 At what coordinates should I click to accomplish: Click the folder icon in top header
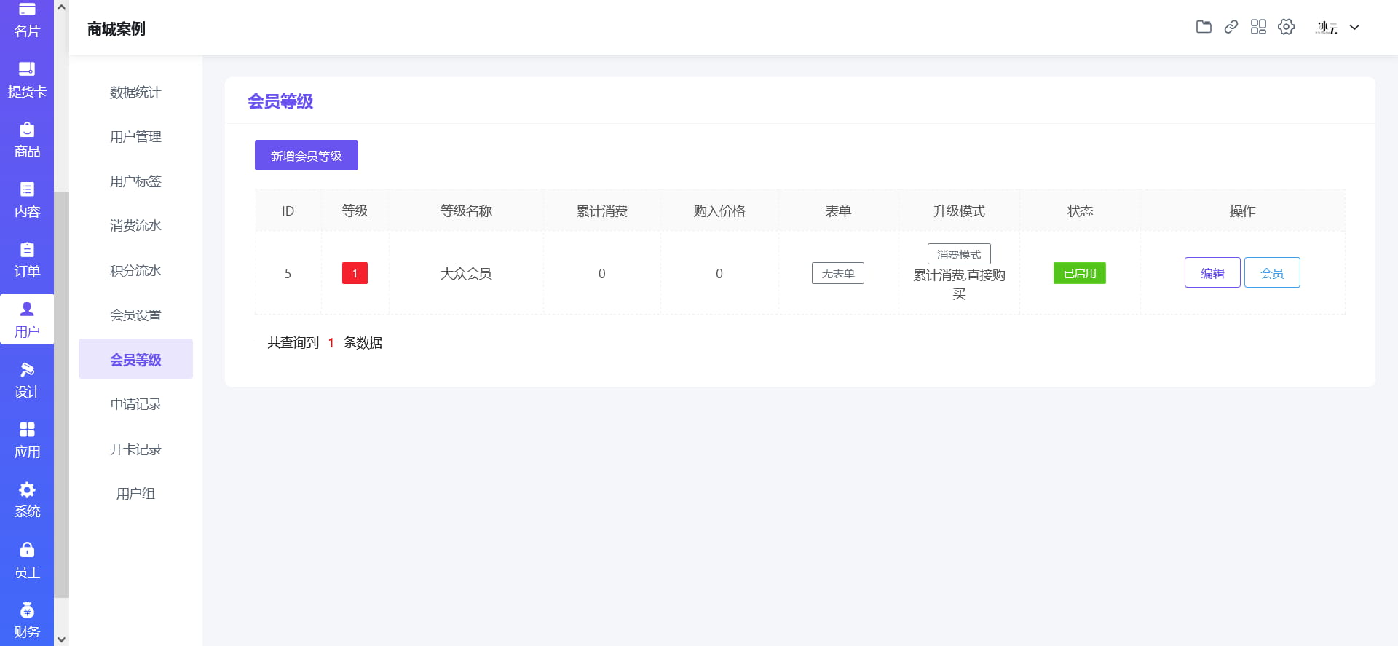[1204, 27]
